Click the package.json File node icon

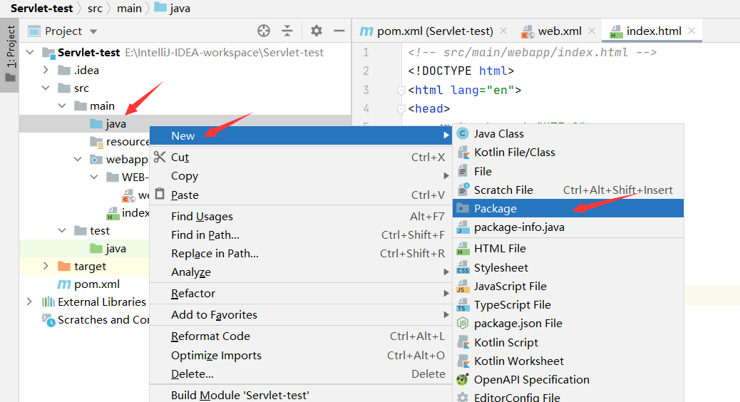(463, 324)
